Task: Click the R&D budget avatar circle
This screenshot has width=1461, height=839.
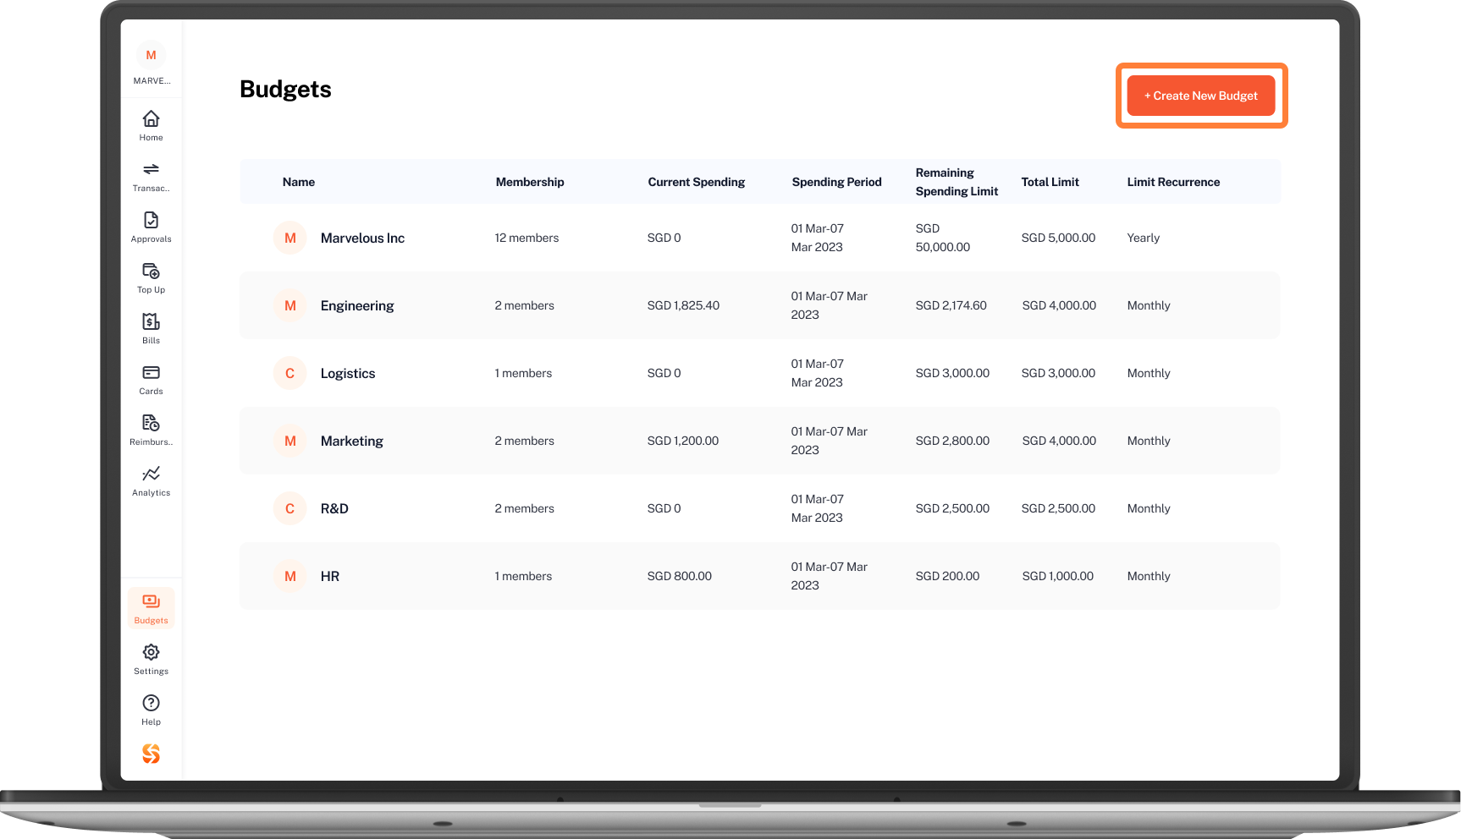Action: pos(289,508)
